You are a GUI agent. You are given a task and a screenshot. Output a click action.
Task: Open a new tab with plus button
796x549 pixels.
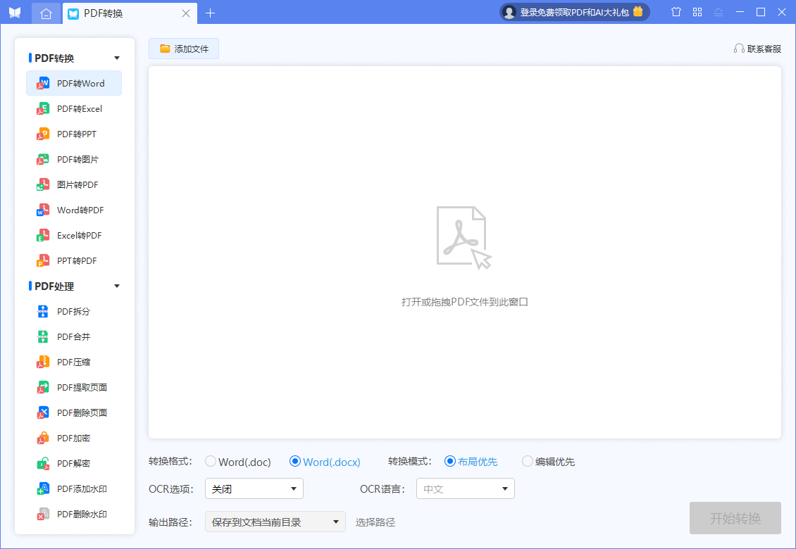[210, 13]
